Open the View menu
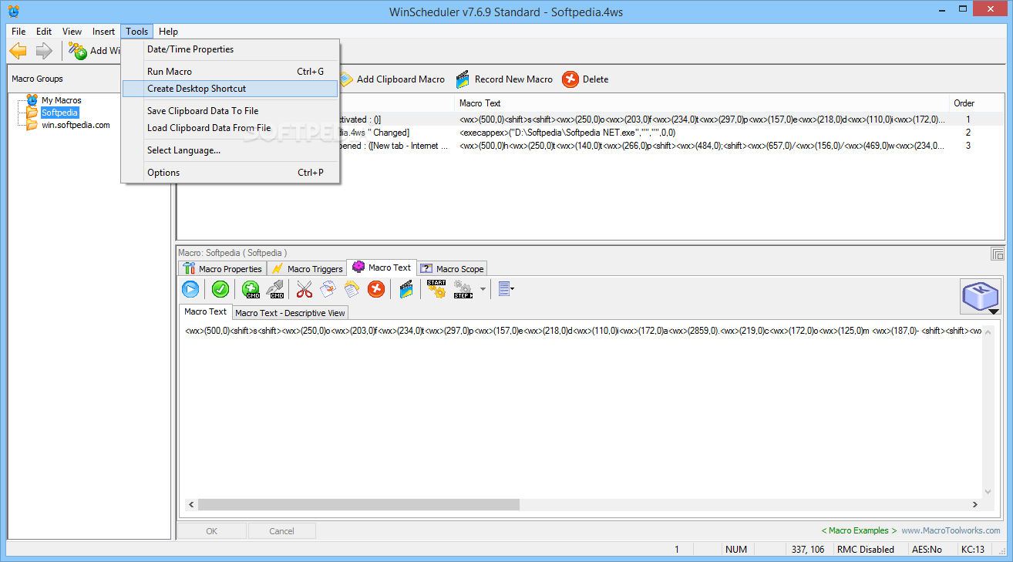The width and height of the screenshot is (1013, 562). 72,32
